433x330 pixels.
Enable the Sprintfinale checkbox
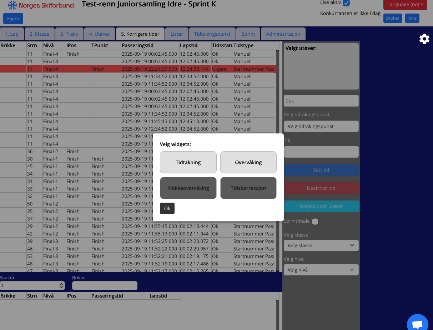click(315, 222)
